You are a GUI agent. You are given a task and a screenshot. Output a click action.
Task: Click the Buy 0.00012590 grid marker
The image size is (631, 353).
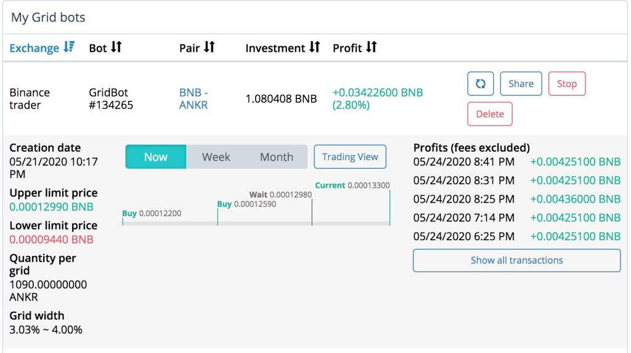246,204
